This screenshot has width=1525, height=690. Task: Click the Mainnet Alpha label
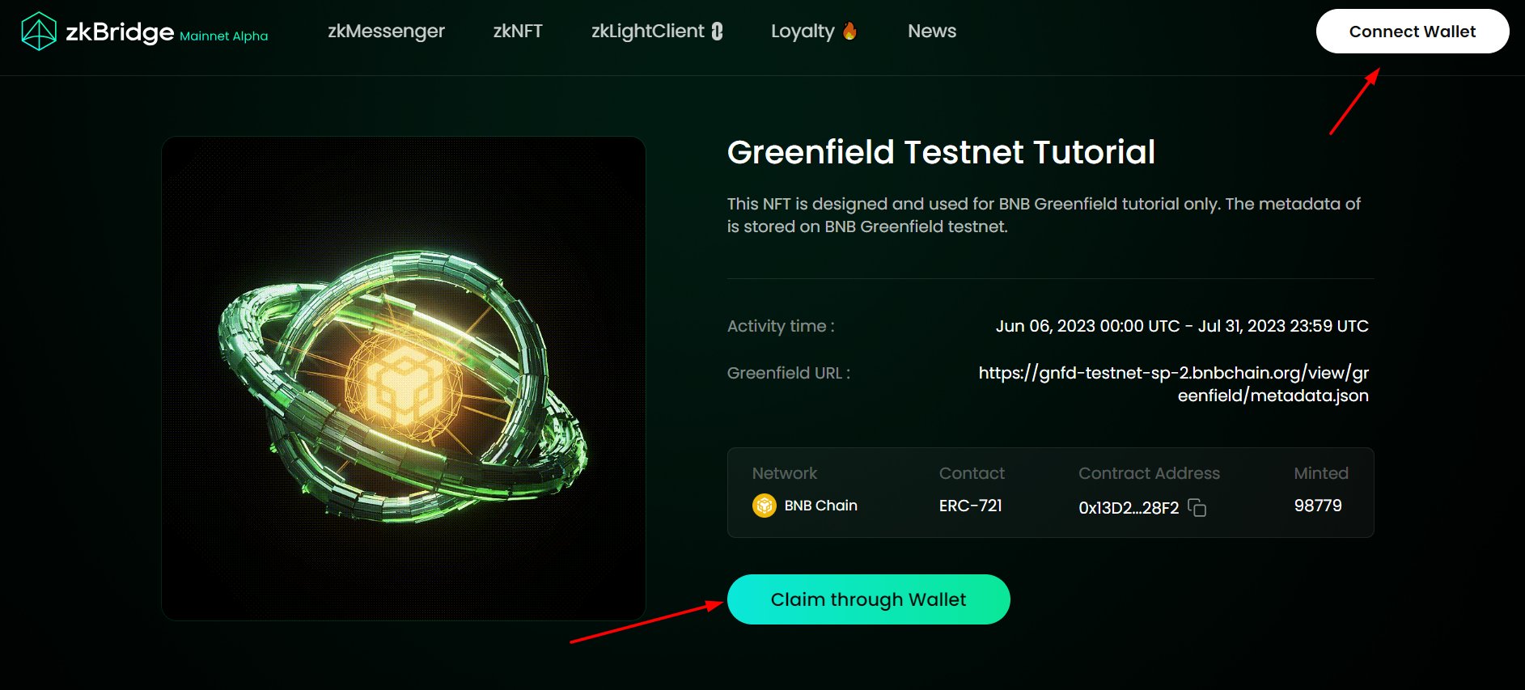[x=223, y=36]
